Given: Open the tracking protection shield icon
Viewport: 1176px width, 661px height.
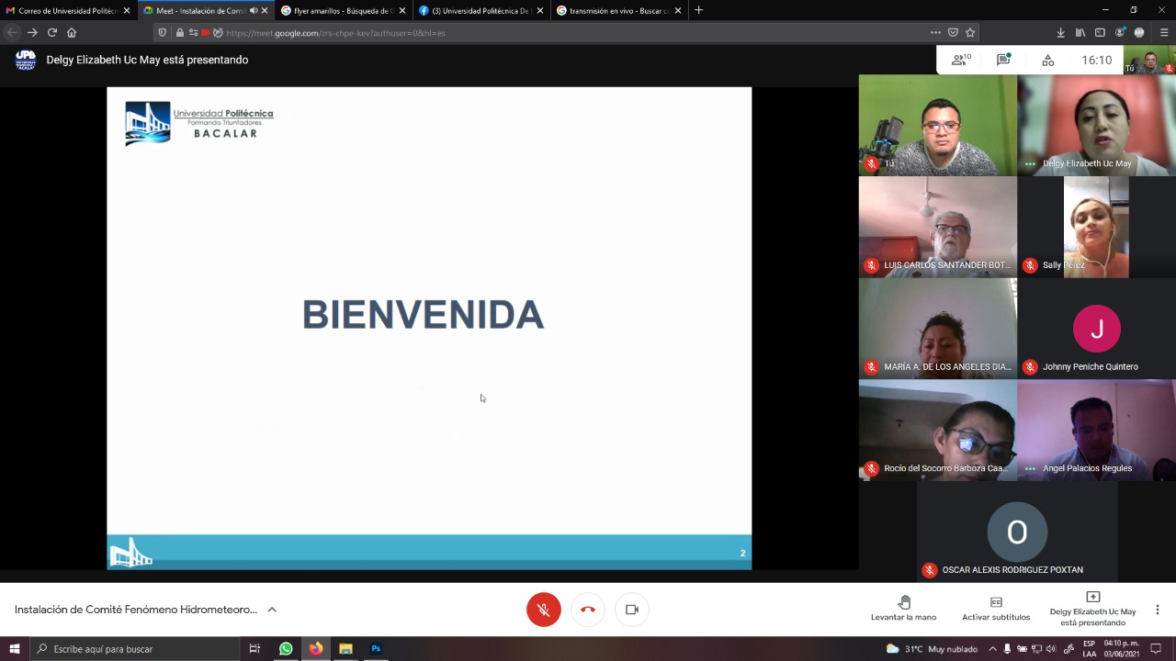Looking at the screenshot, I should pyautogui.click(x=163, y=32).
